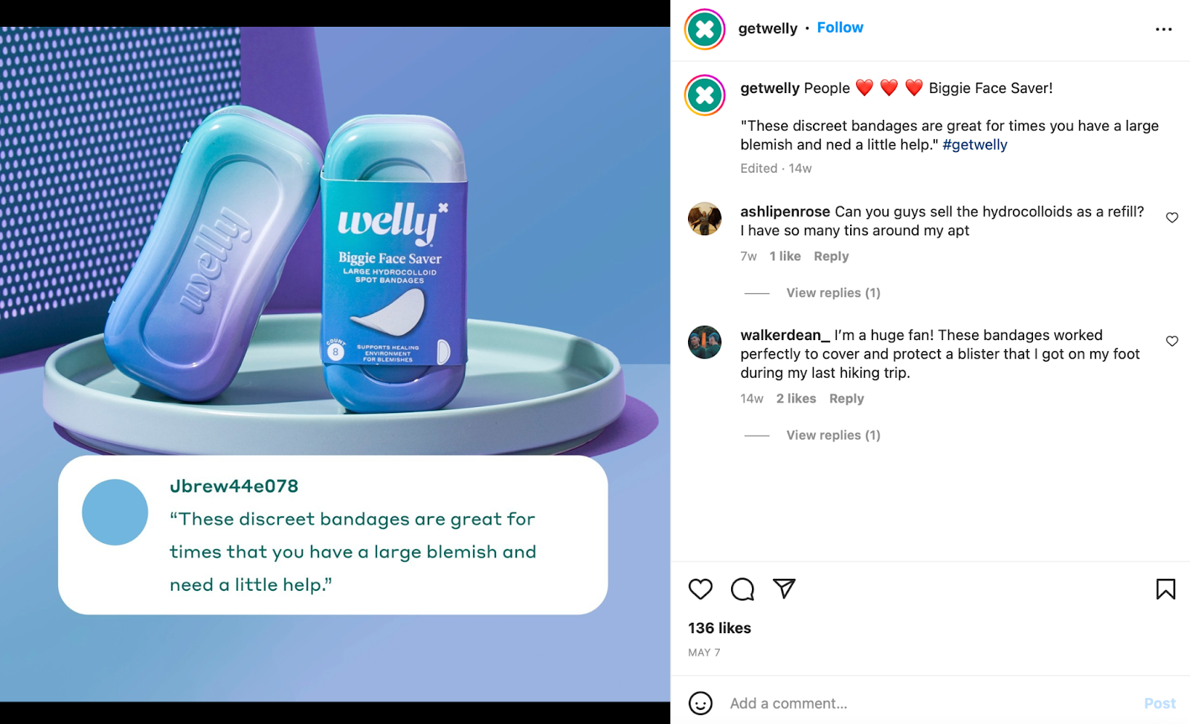
Task: Focus the Add a comment field
Action: click(x=930, y=703)
